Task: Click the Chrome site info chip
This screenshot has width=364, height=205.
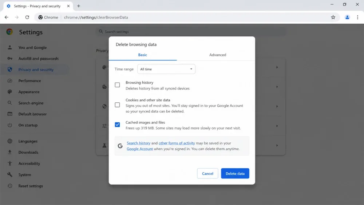Action: point(48,17)
